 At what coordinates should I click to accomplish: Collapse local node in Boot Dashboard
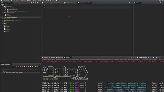tap(2, 71)
